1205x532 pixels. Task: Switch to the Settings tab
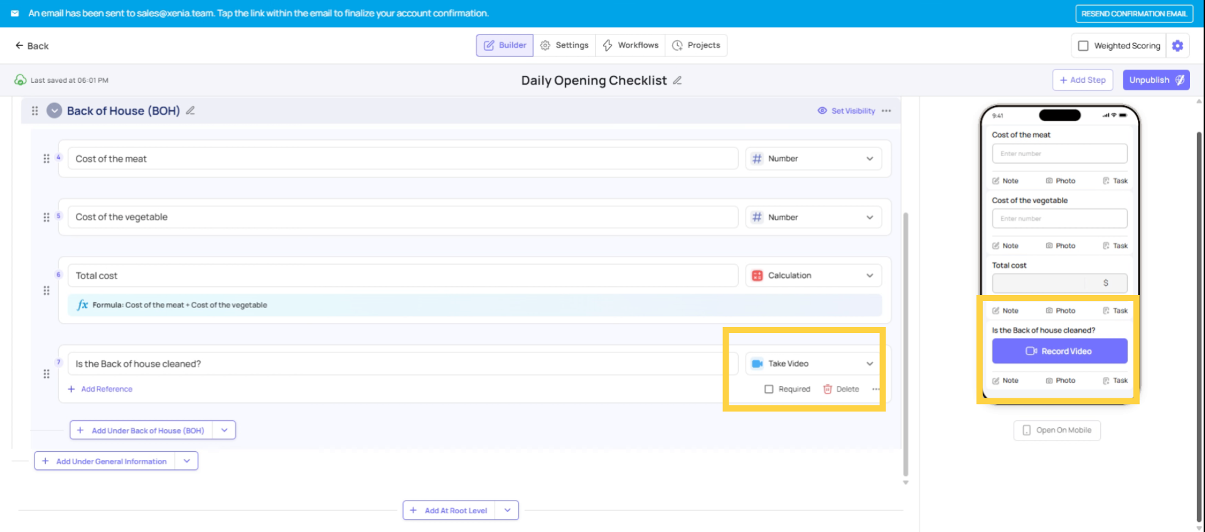click(564, 45)
